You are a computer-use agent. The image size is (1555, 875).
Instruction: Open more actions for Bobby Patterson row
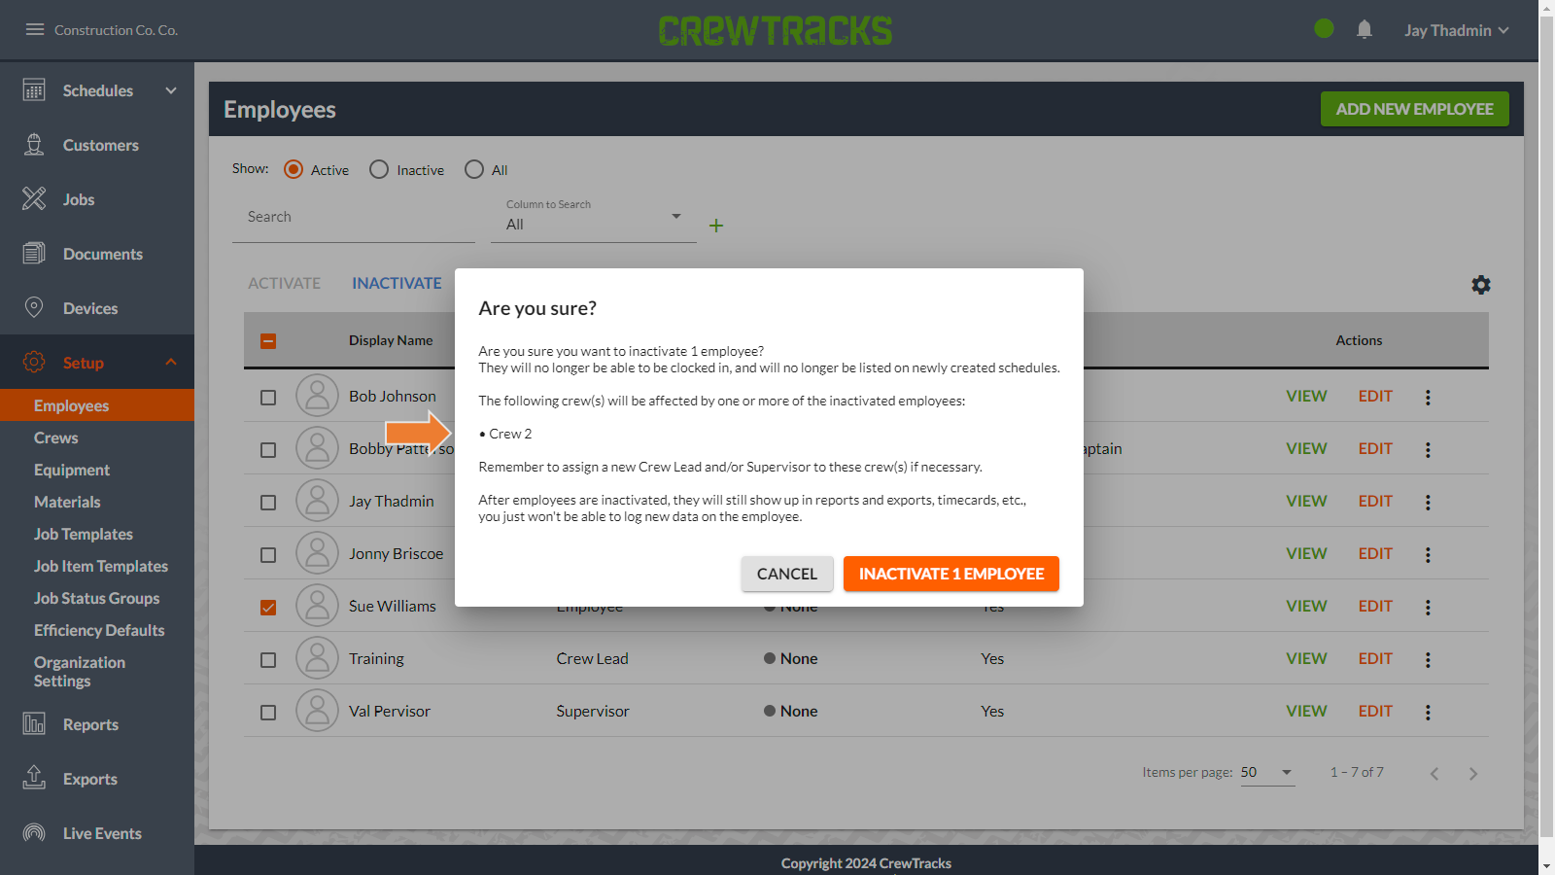pyautogui.click(x=1428, y=449)
